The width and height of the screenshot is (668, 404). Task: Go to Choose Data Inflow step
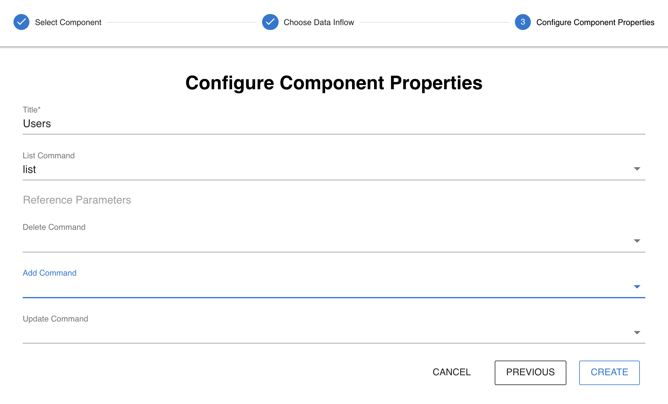pos(319,22)
